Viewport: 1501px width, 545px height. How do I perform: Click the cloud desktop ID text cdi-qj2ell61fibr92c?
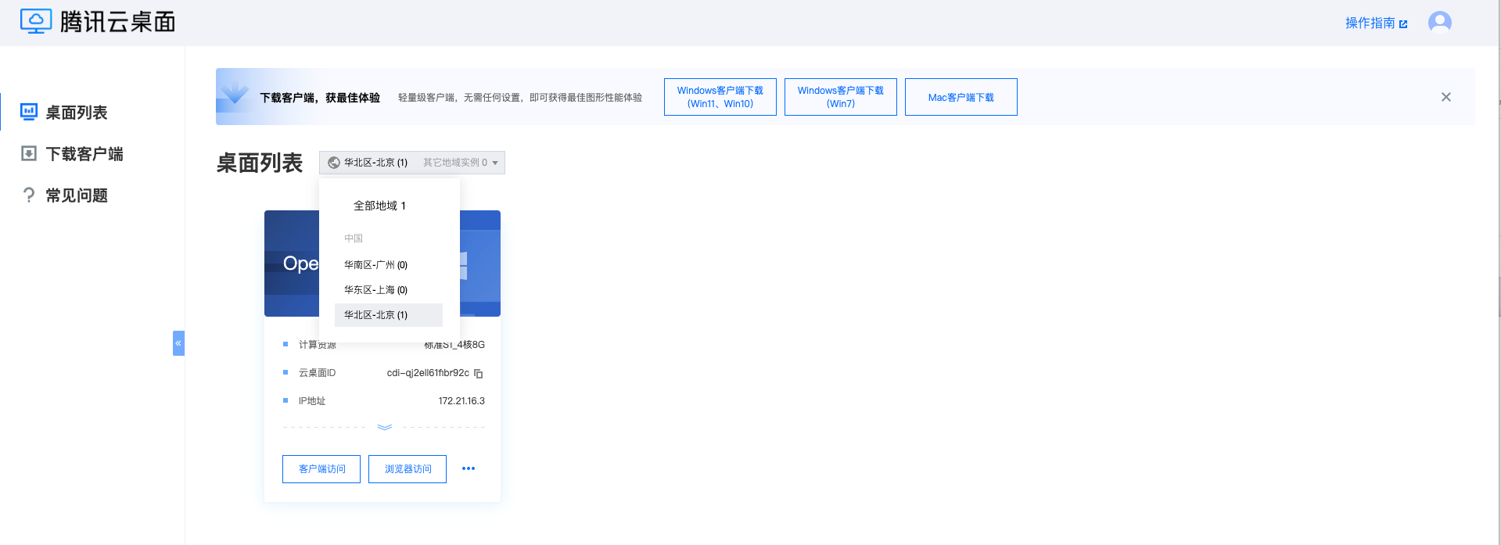(x=428, y=373)
